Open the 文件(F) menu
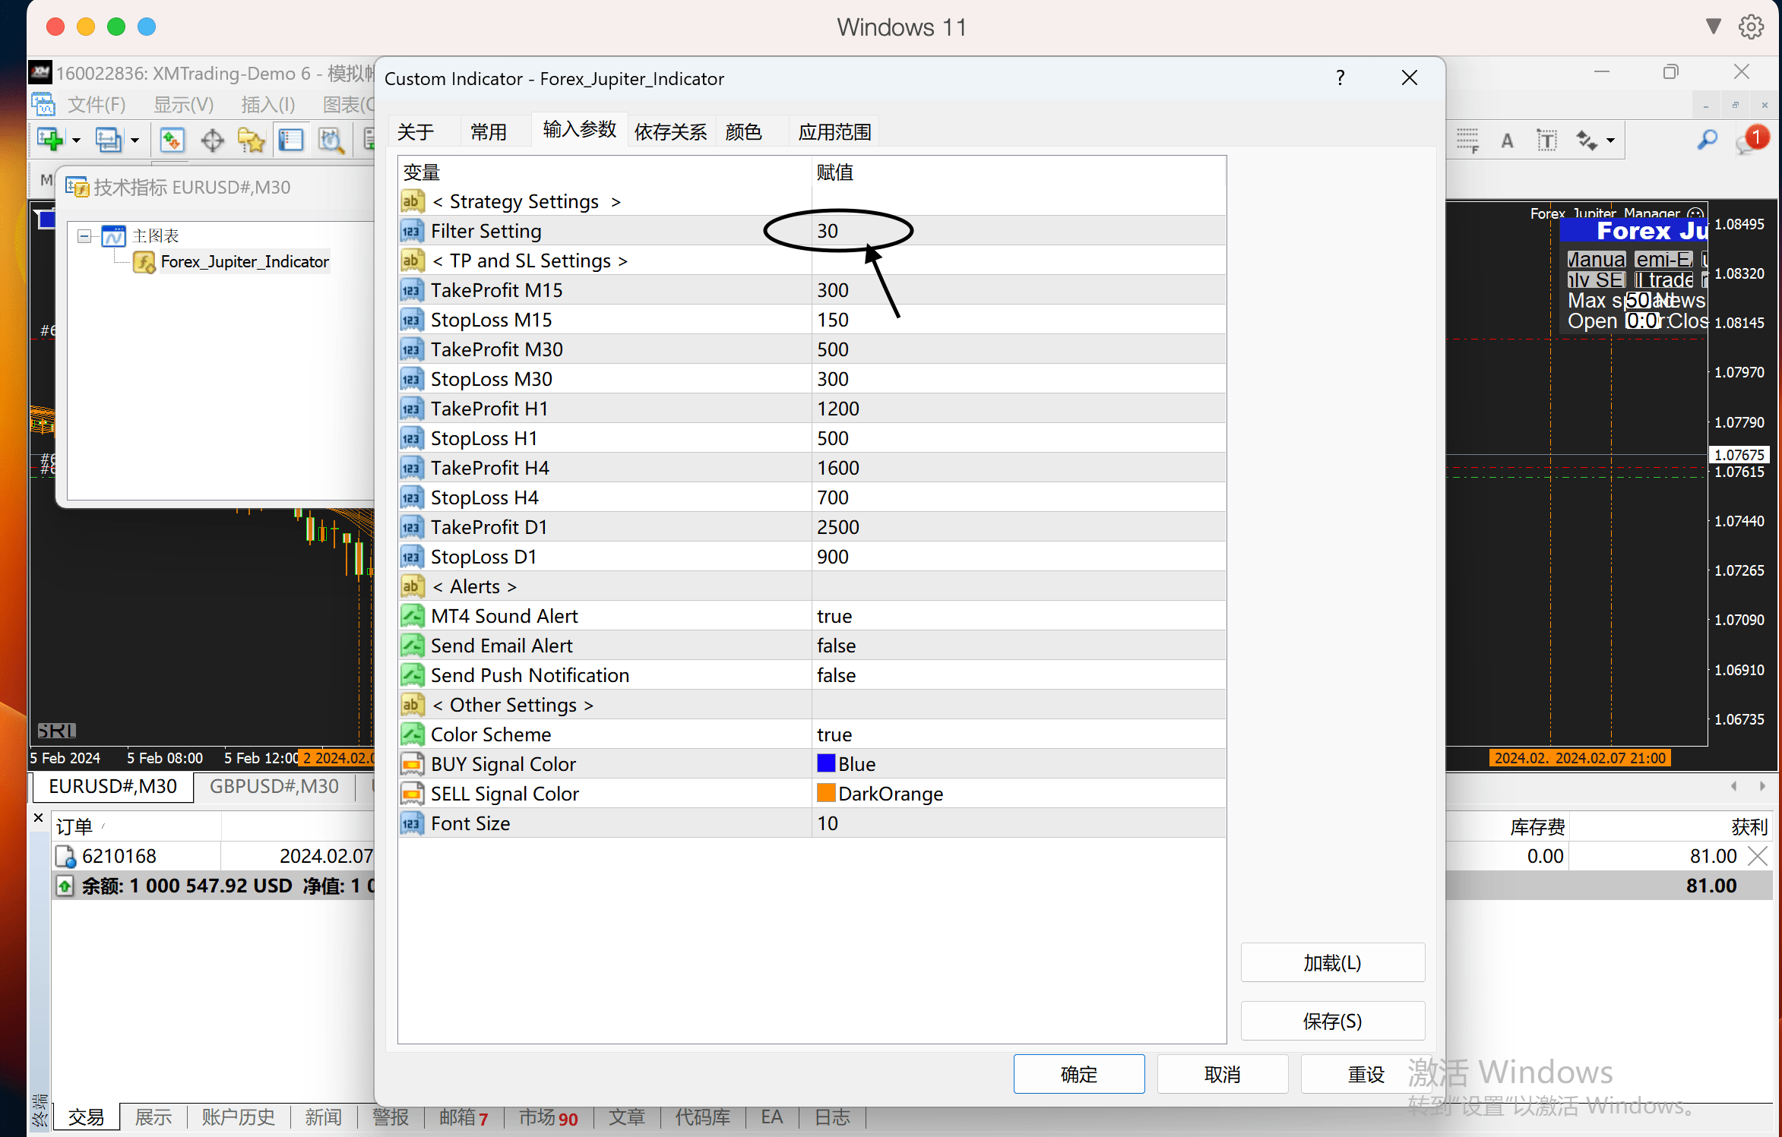The height and width of the screenshot is (1137, 1782). [x=97, y=104]
